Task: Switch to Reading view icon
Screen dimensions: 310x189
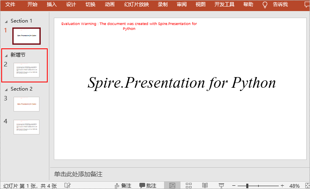Action: point(205,186)
